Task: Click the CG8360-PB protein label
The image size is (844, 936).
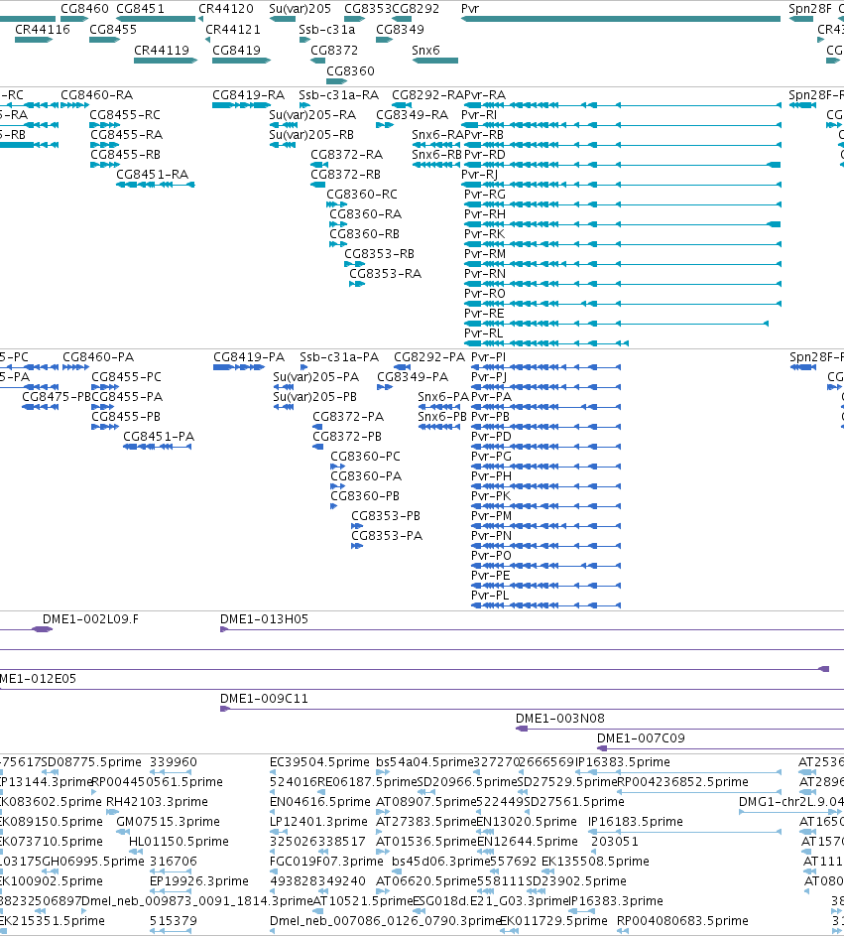Action: [x=365, y=496]
